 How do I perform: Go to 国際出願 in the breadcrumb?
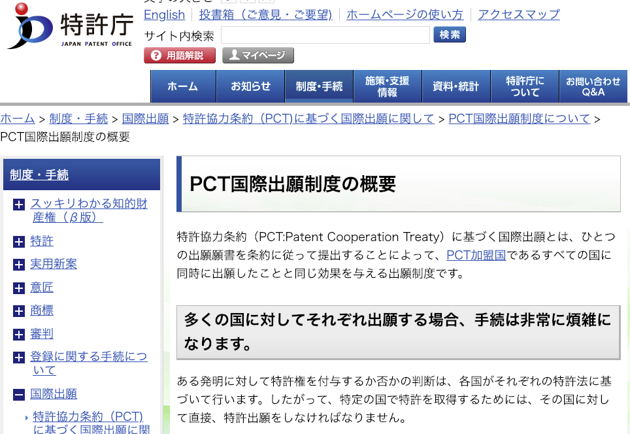coord(146,118)
